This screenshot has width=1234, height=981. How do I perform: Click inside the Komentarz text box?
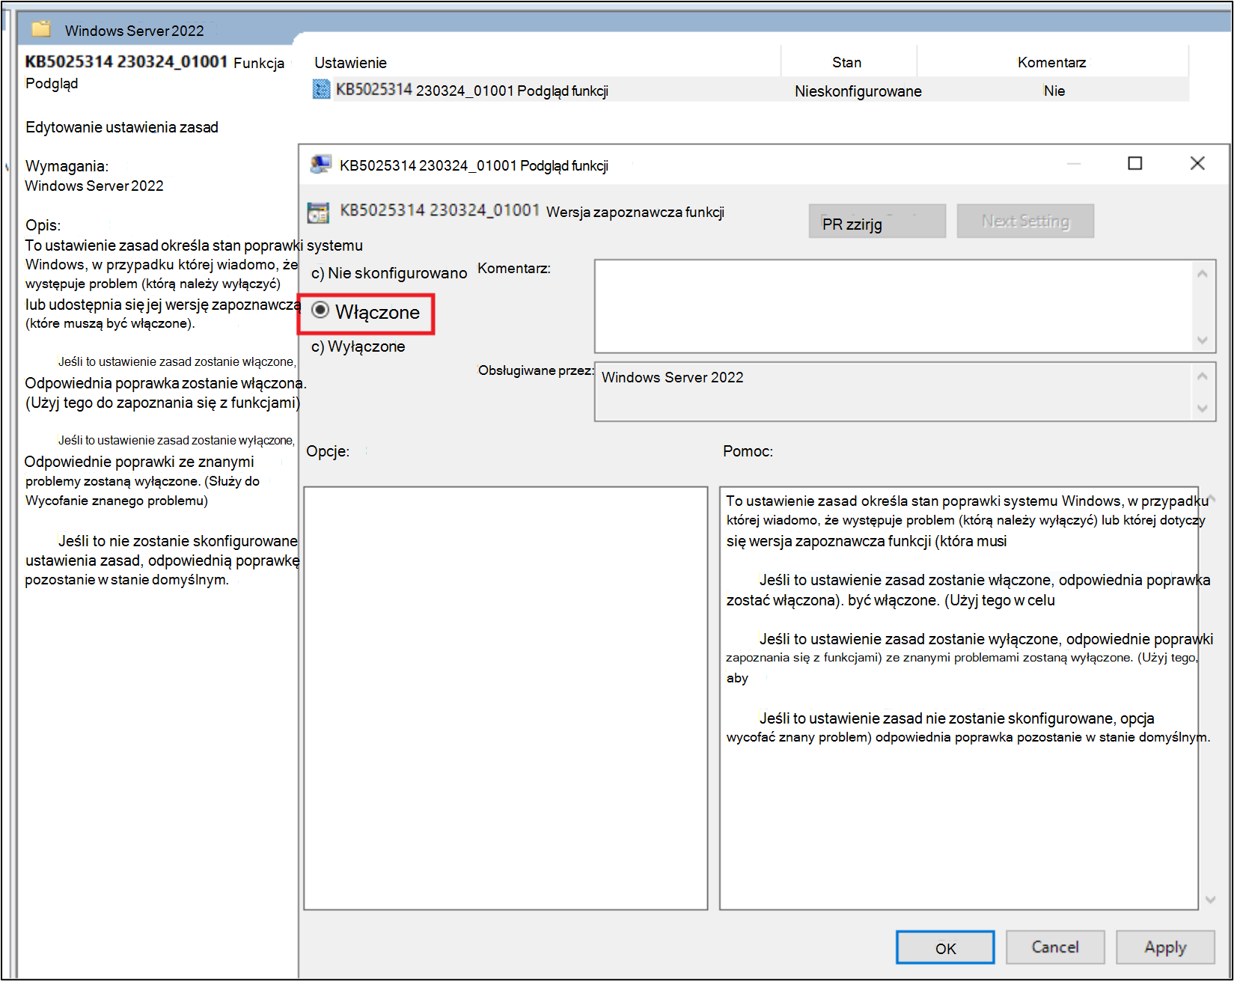pos(892,306)
